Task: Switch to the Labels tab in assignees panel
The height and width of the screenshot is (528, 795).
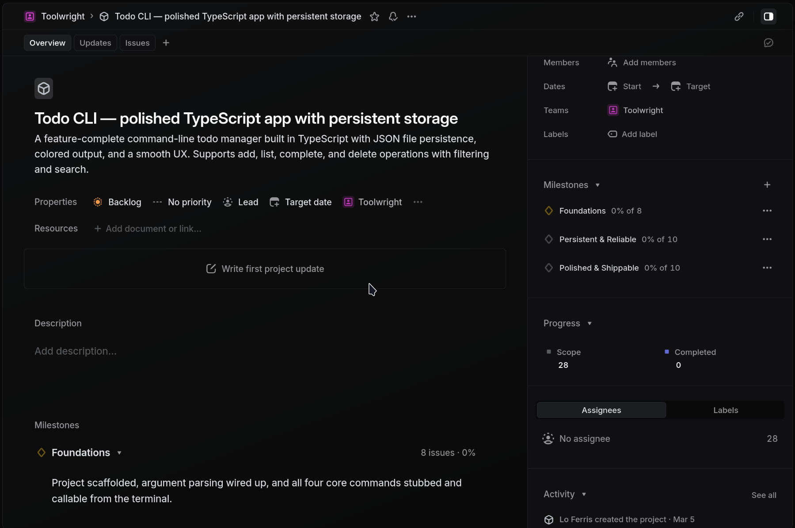Action: pyautogui.click(x=725, y=410)
